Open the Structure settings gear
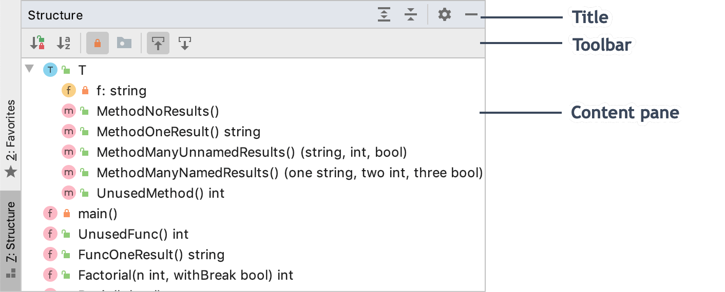The height and width of the screenshot is (292, 725). pyautogui.click(x=445, y=15)
